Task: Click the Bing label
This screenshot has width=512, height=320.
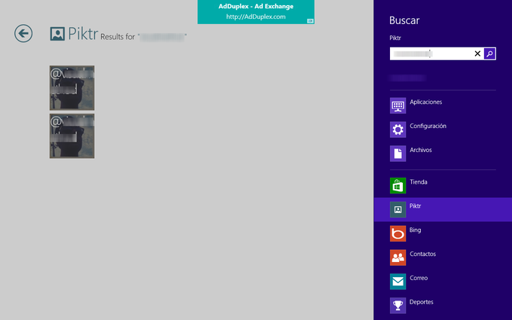Action: tap(415, 230)
